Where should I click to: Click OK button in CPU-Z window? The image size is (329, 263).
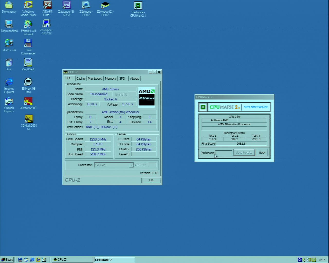pyautogui.click(x=151, y=180)
